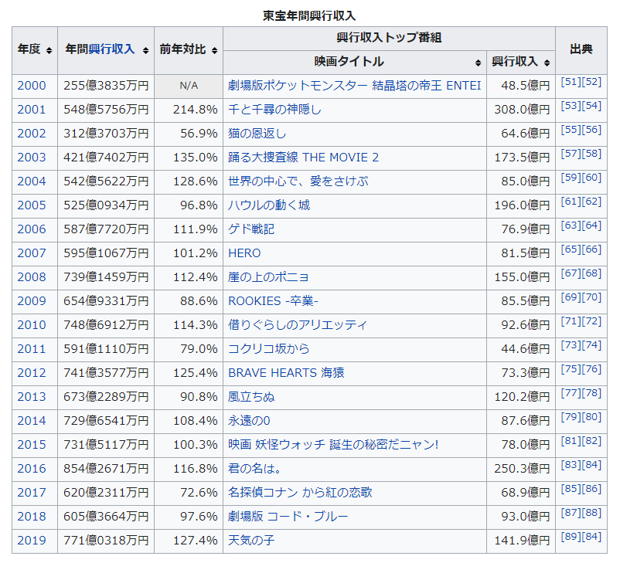Open 劇場版ポケットモンスター 結晶塔の帝王 ENTEI link

pyautogui.click(x=354, y=86)
